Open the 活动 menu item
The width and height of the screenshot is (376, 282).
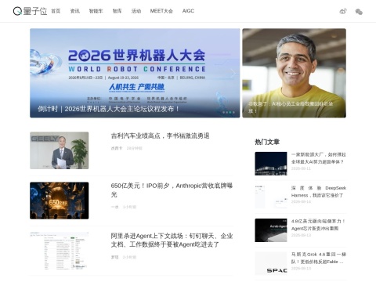coord(136,11)
